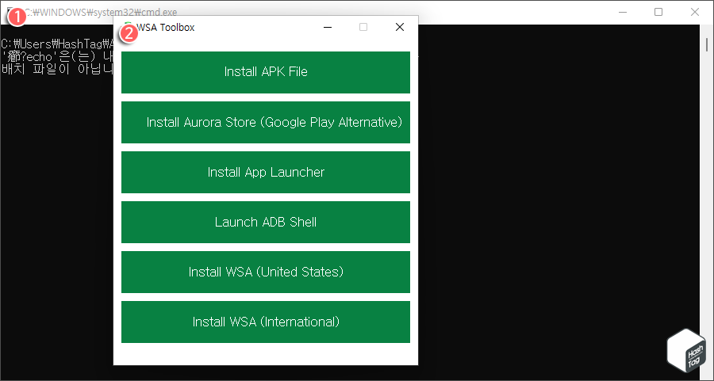
Task: Select Install WSA (International)
Action: pyautogui.click(x=266, y=322)
